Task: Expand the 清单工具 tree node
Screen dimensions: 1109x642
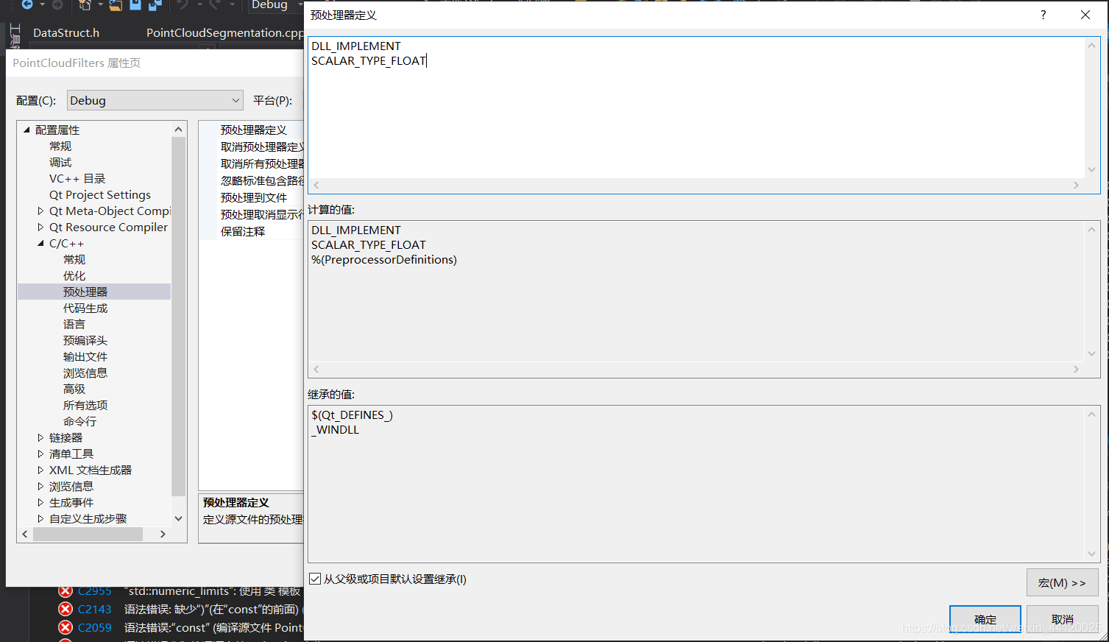Action: [x=40, y=454]
